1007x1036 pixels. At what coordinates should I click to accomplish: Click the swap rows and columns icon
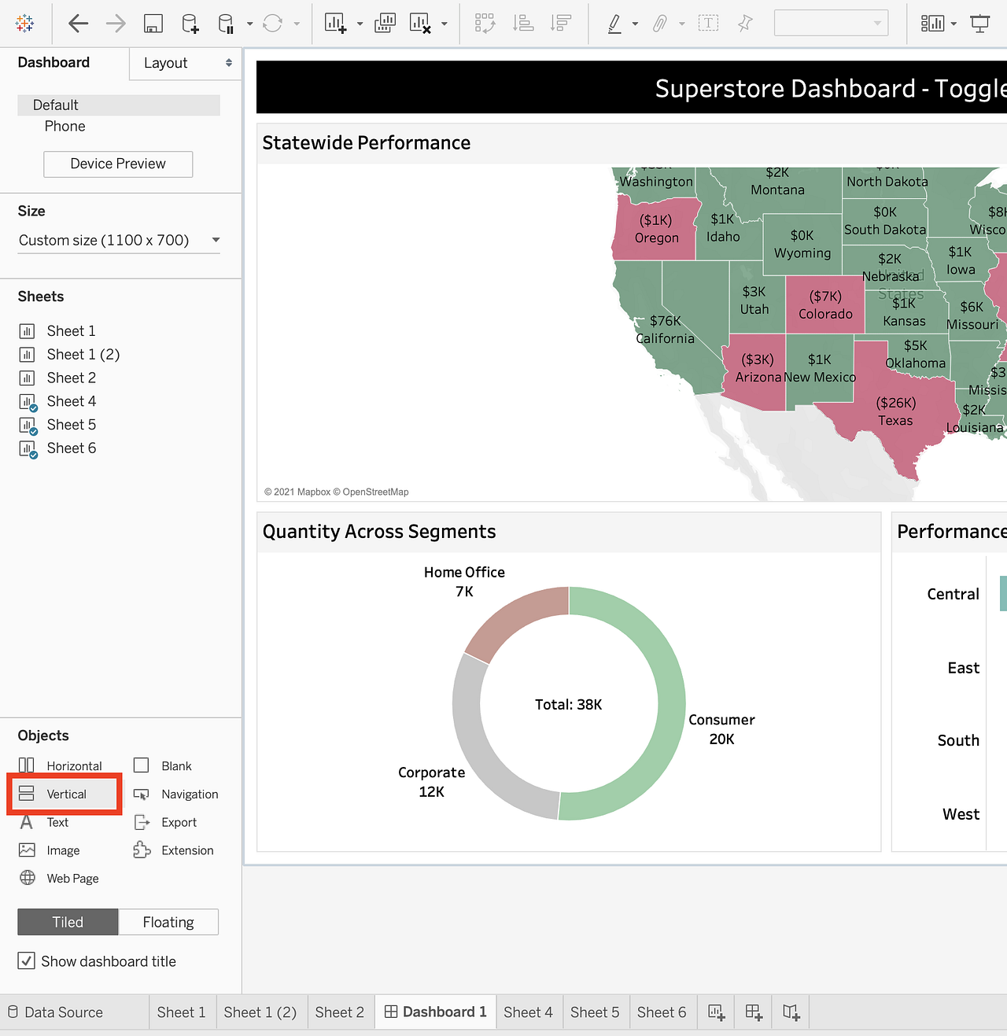485,24
